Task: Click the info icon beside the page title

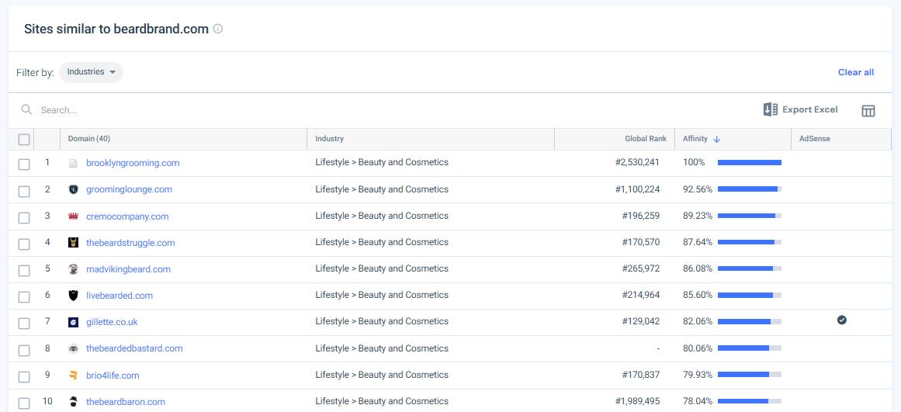Action: 218,29
